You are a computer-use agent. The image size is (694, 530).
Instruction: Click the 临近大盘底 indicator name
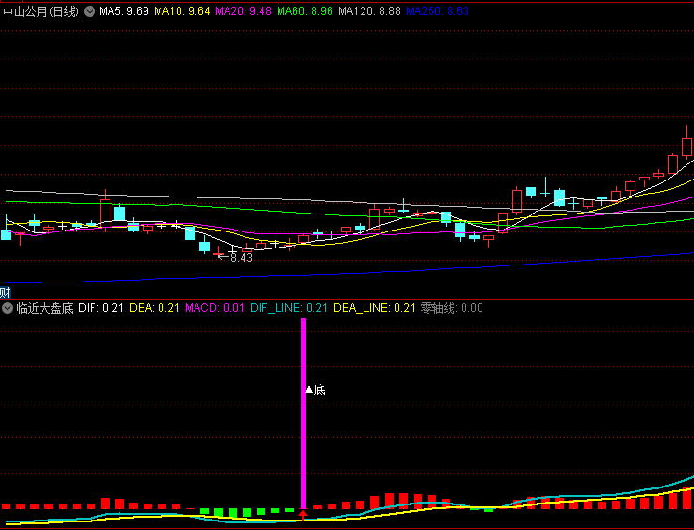(x=44, y=308)
